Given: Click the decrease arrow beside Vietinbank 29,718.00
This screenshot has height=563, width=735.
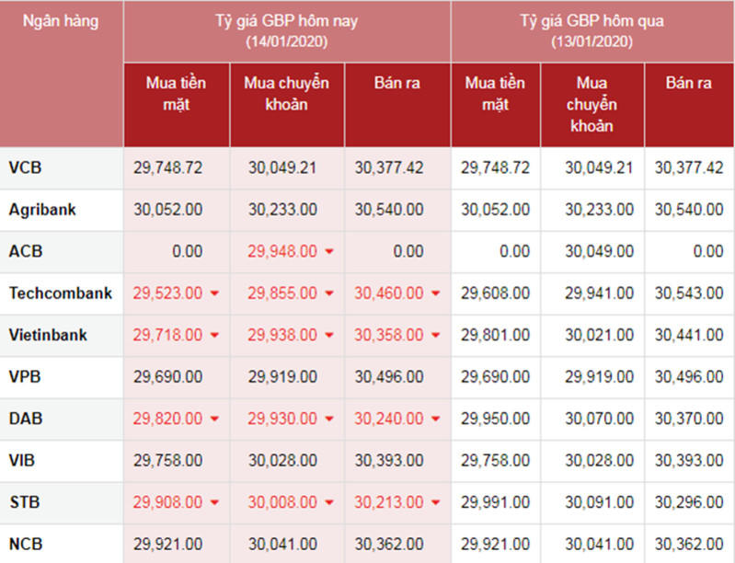Looking at the screenshot, I should (214, 336).
